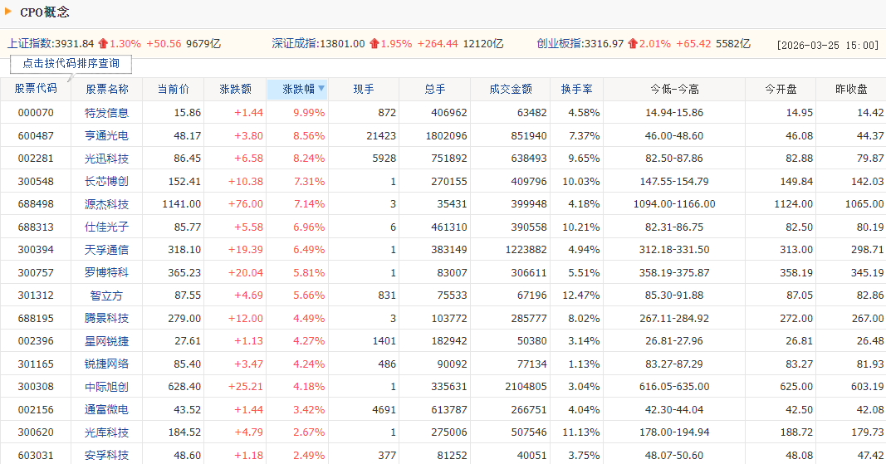Sort by 涨跌额 column header
Screen dimensions: 886x464
(235, 89)
